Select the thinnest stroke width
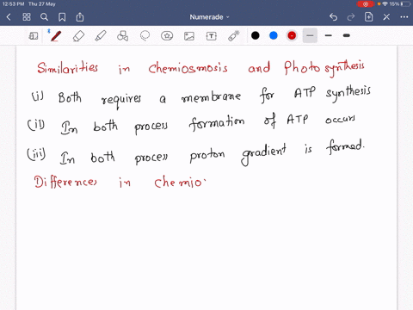Image resolution: width=413 pixels, height=310 pixels. (310, 35)
